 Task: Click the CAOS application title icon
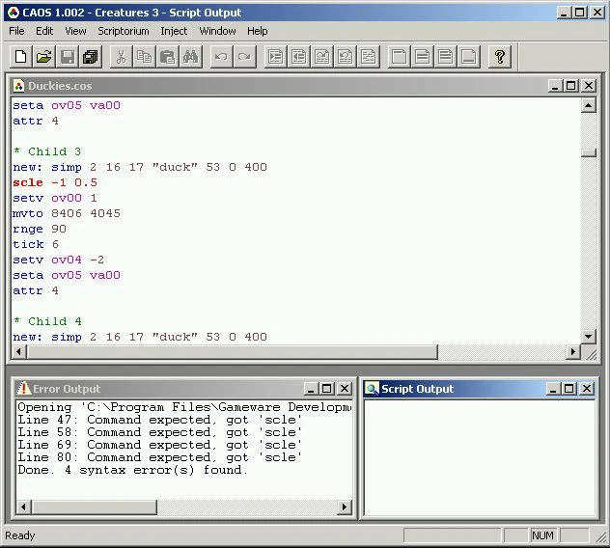(13, 13)
